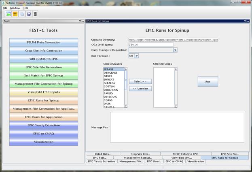Select CORNS in crops list

pyautogui.click(x=114, y=100)
